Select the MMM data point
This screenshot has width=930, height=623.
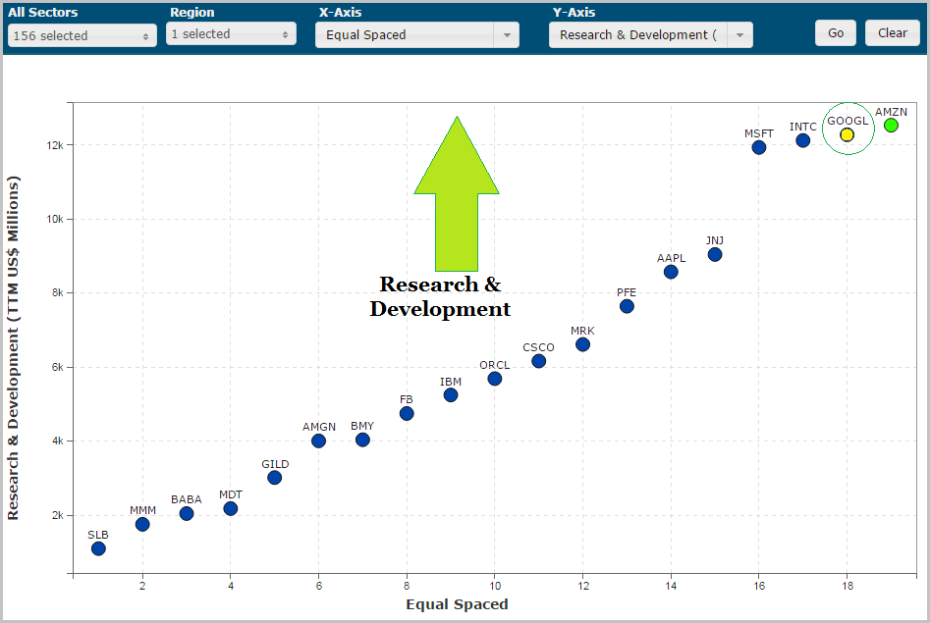point(142,525)
